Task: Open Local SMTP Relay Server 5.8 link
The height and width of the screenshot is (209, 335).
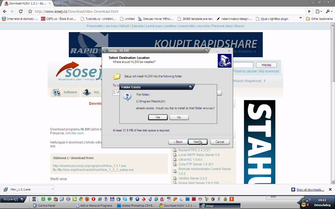Action: tap(199, 155)
